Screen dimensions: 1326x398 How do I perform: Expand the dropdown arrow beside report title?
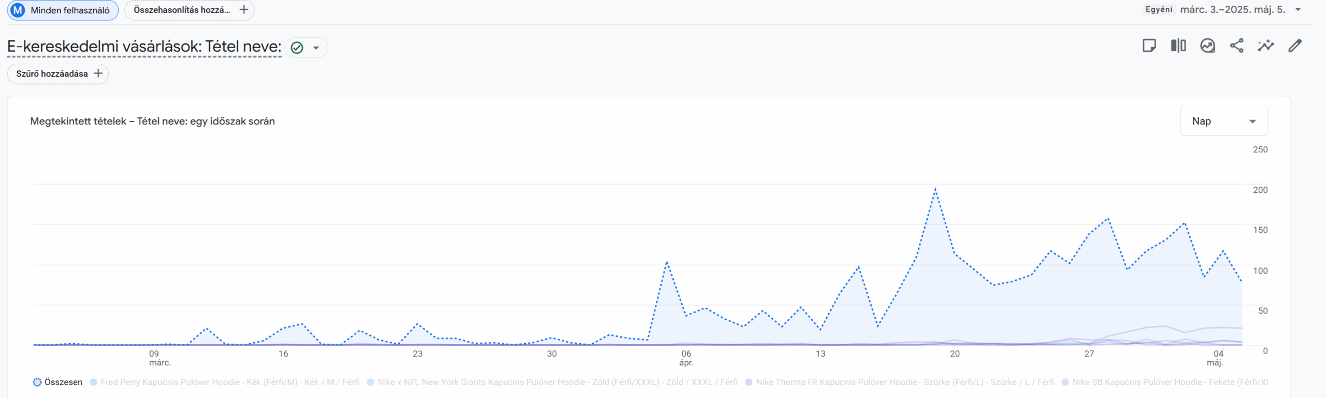[316, 48]
